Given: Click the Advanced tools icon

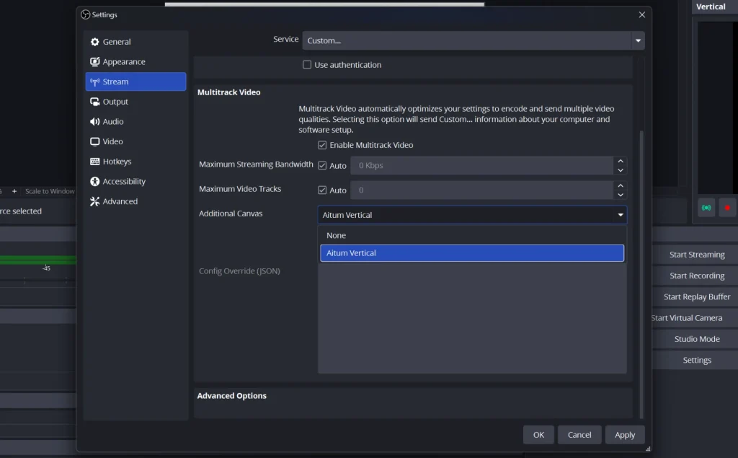Looking at the screenshot, I should [x=94, y=201].
